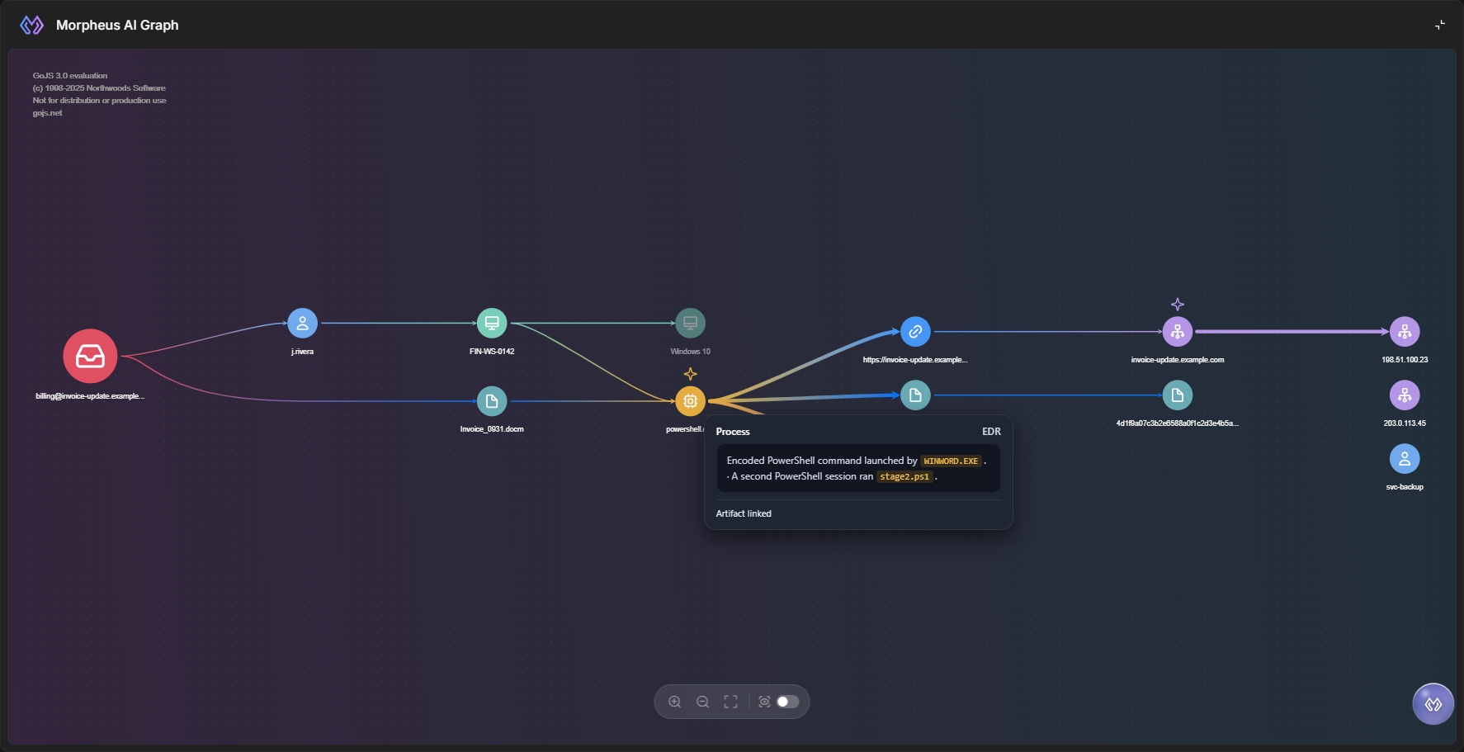Screen dimensions: 1464x752
Task: Select the https://invoice-update URL link node
Action: click(915, 332)
